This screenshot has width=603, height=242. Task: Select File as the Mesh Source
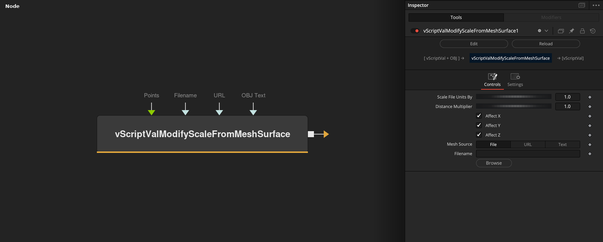(x=493, y=144)
